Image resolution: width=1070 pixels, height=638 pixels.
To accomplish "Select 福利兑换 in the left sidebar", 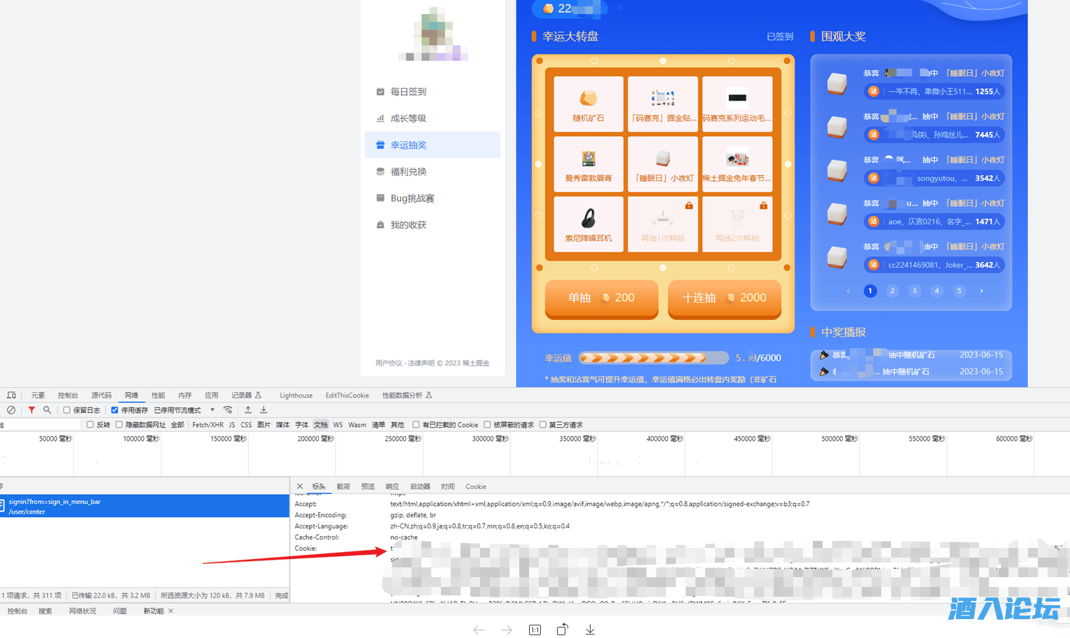I will 408,172.
